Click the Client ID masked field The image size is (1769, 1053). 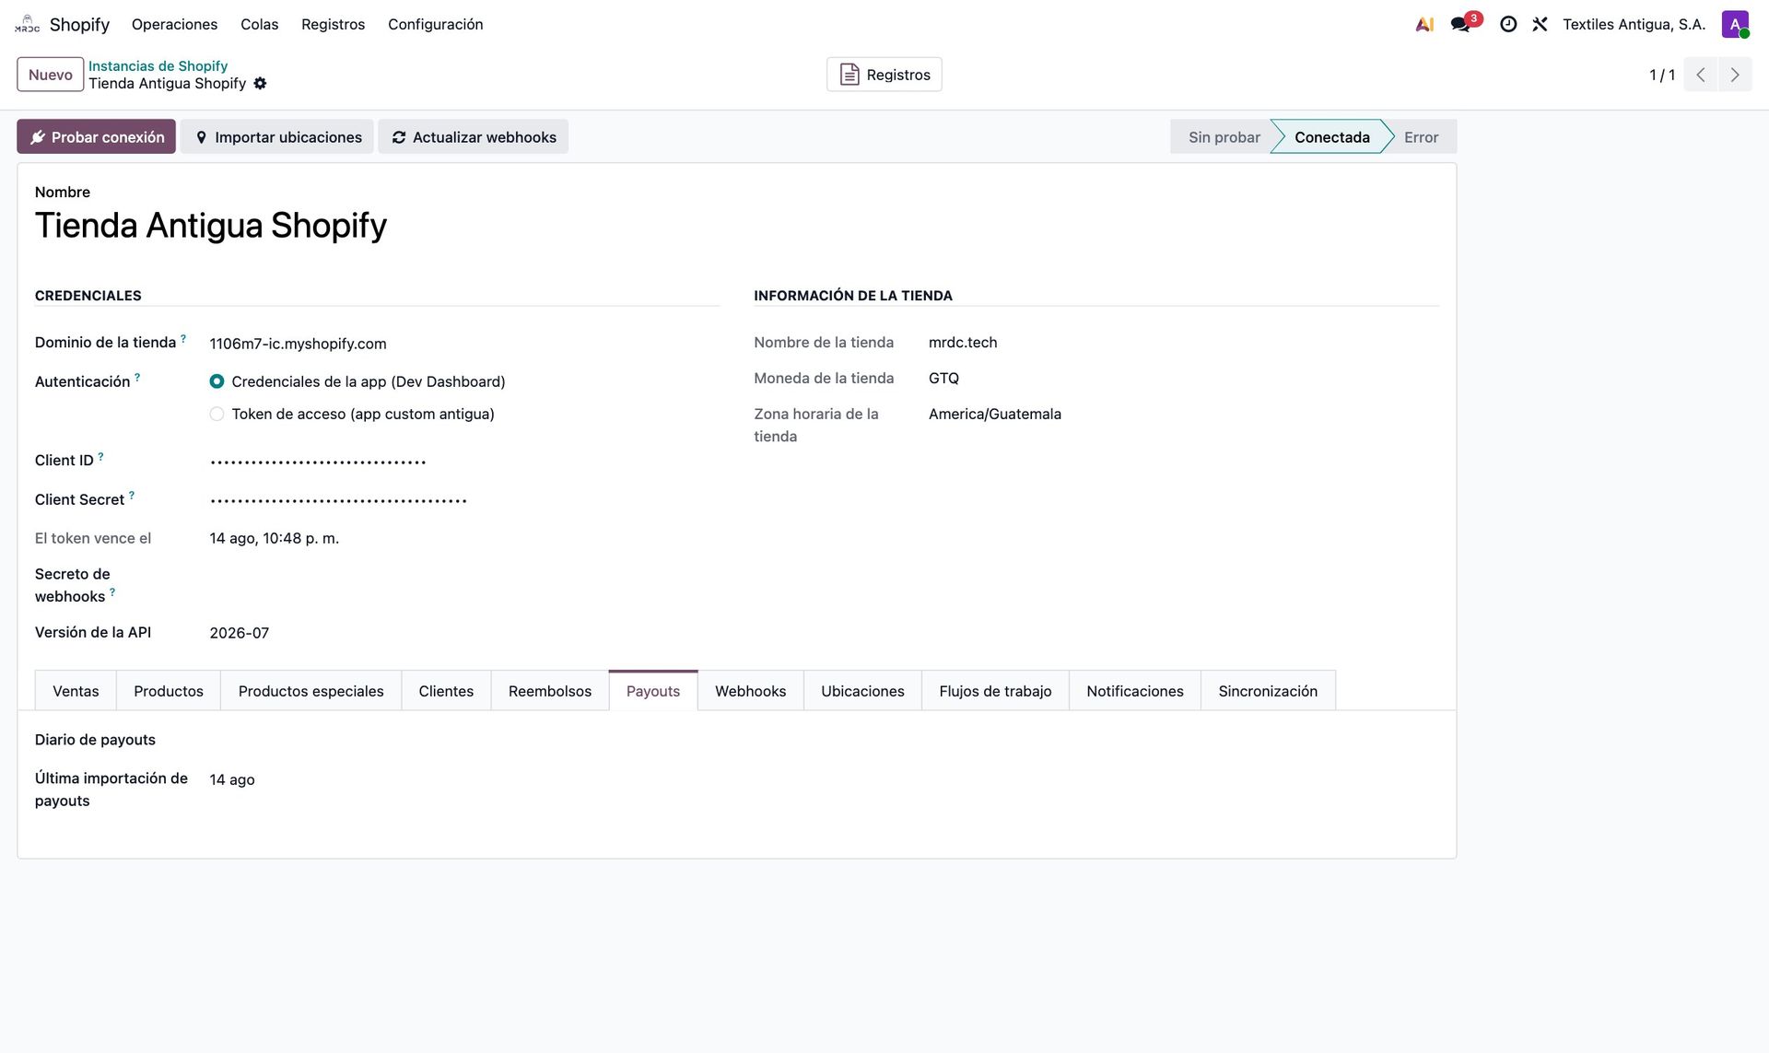point(464,462)
